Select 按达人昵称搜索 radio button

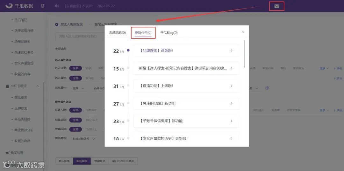pos(57,24)
